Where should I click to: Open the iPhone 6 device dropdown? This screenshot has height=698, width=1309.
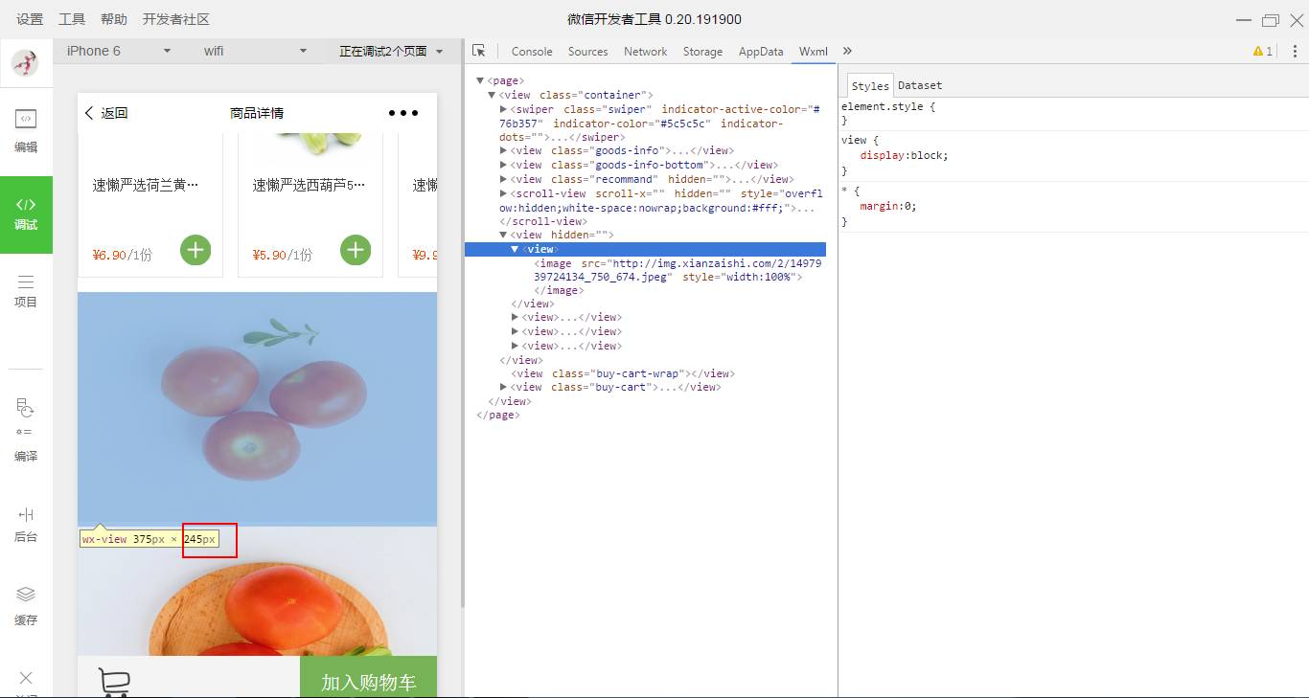coord(118,51)
